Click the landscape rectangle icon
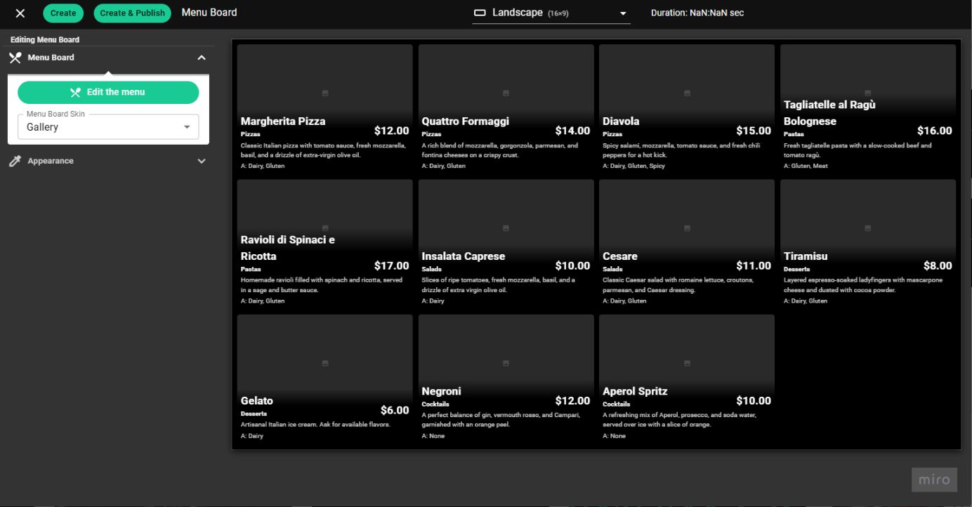The image size is (972, 507). tap(480, 13)
